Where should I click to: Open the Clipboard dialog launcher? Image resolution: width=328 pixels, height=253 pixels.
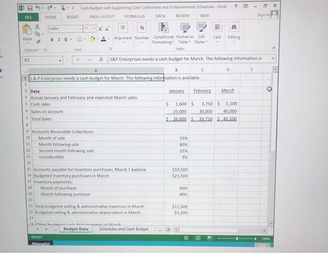tap(45, 50)
